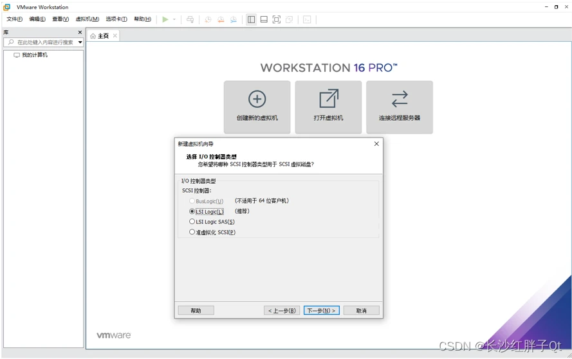The image size is (572, 359).
Task: Open the 虚拟机(M) menu
Action: (x=88, y=19)
